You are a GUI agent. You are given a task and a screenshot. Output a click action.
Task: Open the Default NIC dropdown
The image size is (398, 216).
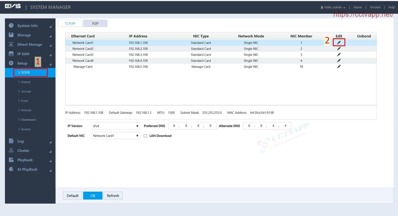tap(115, 135)
